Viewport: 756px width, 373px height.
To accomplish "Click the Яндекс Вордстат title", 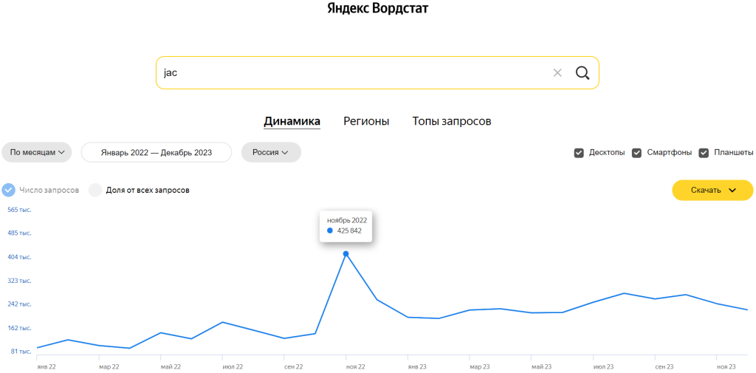I will [x=377, y=8].
